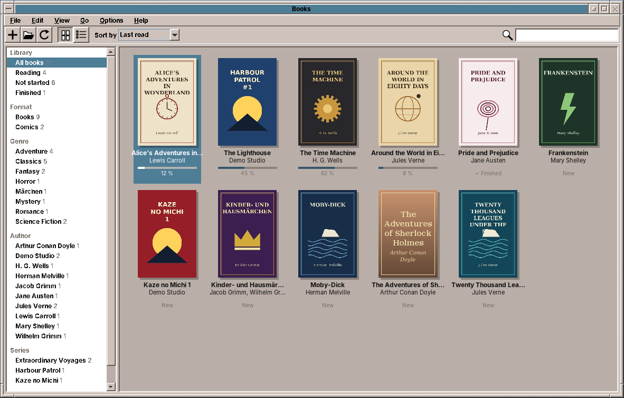Click the Add book plus icon
624x398 pixels.
[x=13, y=35]
